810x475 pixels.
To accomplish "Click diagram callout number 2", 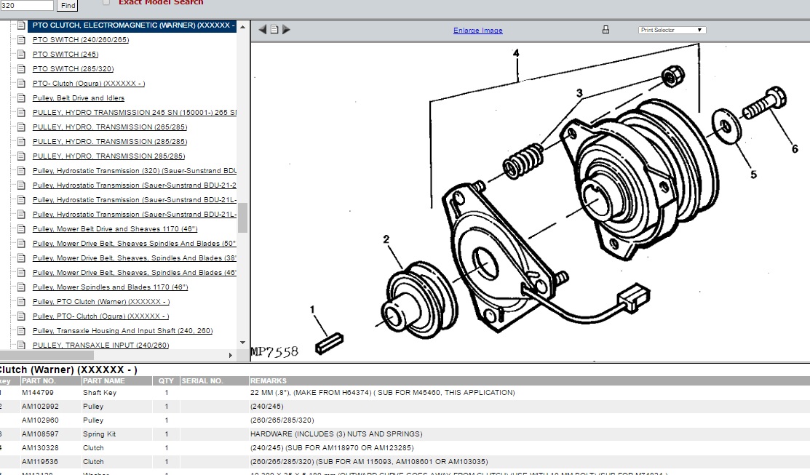I will tap(386, 239).
